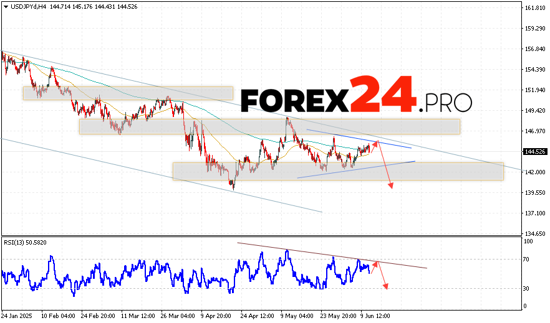Click the lower gray support zone near 142.000
Image resolution: width=550 pixels, height=323 pixels.
coord(337,172)
